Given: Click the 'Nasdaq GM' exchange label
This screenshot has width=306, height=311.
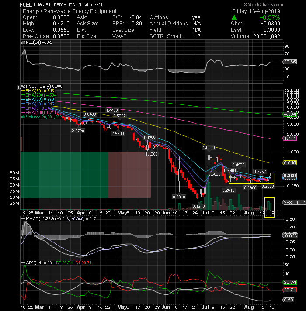Looking at the screenshot, I should tap(90, 4).
